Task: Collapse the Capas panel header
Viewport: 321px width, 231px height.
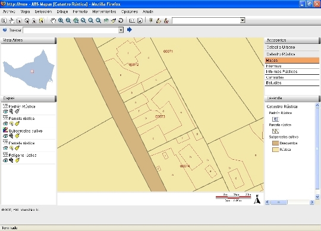Action: pos(29,99)
